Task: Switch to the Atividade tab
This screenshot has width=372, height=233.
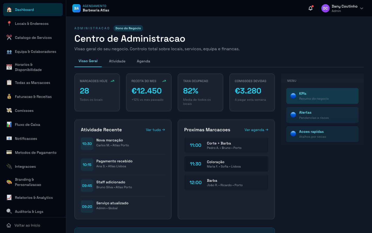Action: 117,61
